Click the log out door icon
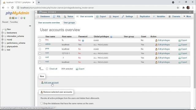Screen dimensions: 196x110 13,18
